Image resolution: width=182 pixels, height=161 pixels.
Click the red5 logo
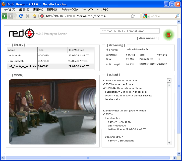22,34
